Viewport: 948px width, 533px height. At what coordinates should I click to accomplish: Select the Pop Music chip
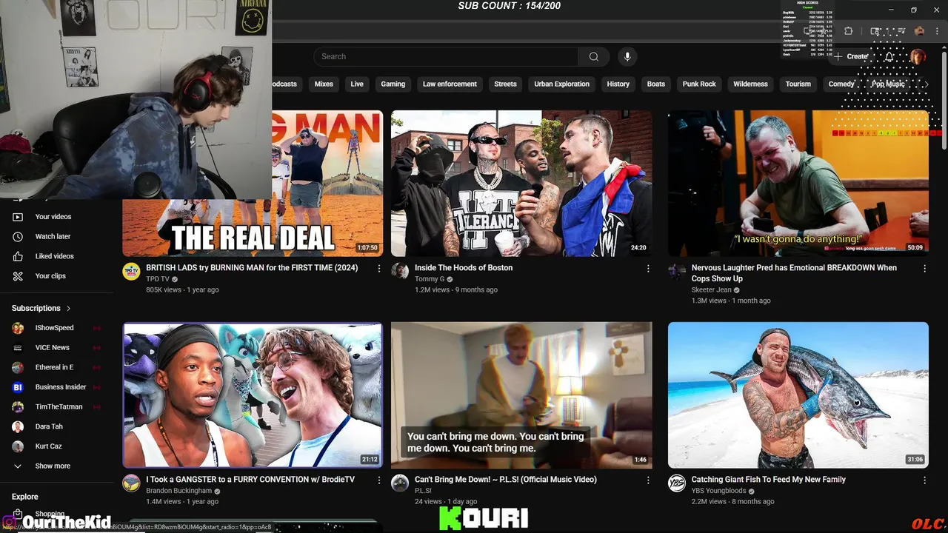click(x=888, y=84)
